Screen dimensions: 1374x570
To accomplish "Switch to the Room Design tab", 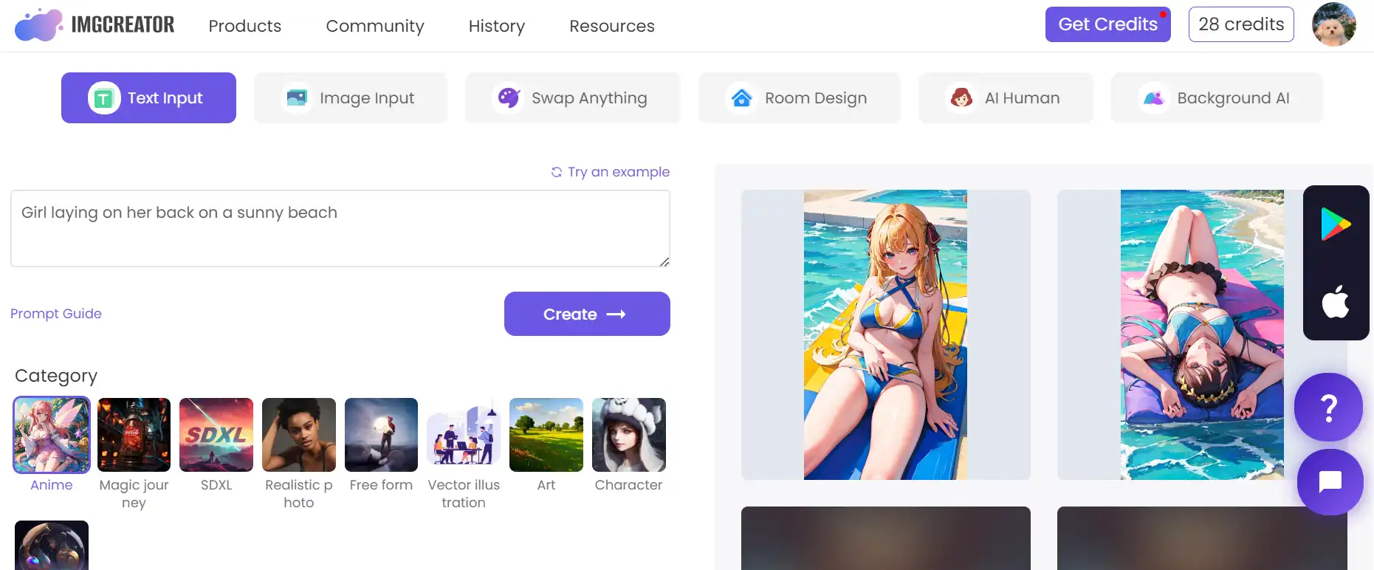I will click(800, 97).
